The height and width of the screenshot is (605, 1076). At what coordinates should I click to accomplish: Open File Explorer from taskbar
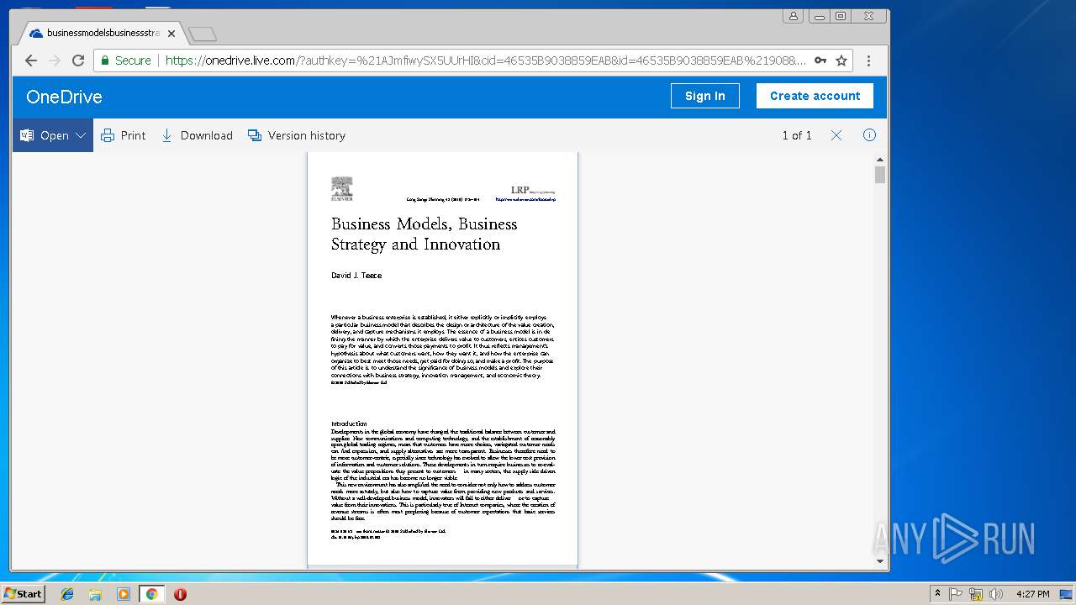(x=95, y=594)
